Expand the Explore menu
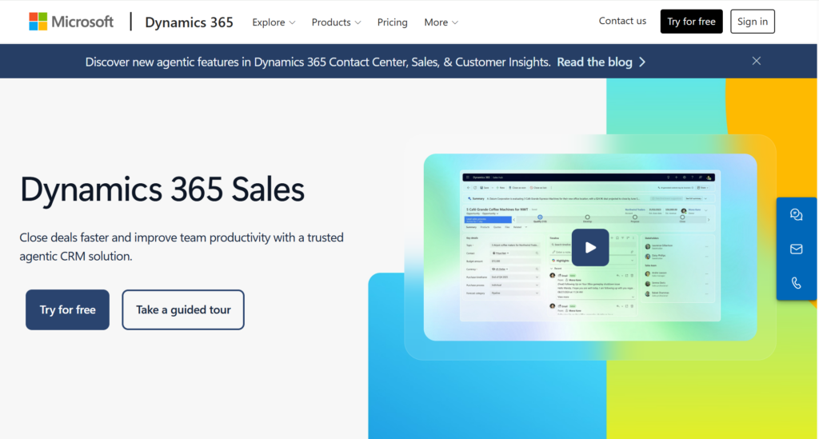 point(274,22)
